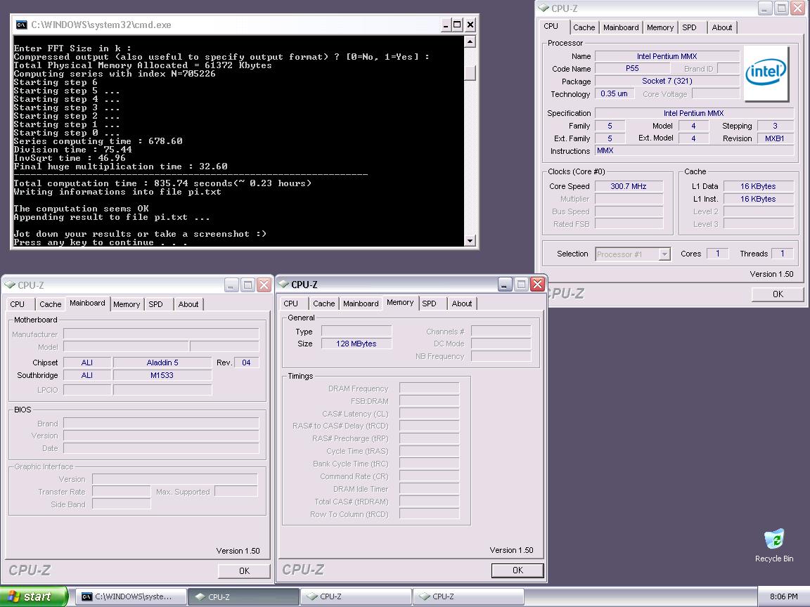810x607 pixels.
Task: Click the cmd.exe title bar icon
Action: (21, 25)
